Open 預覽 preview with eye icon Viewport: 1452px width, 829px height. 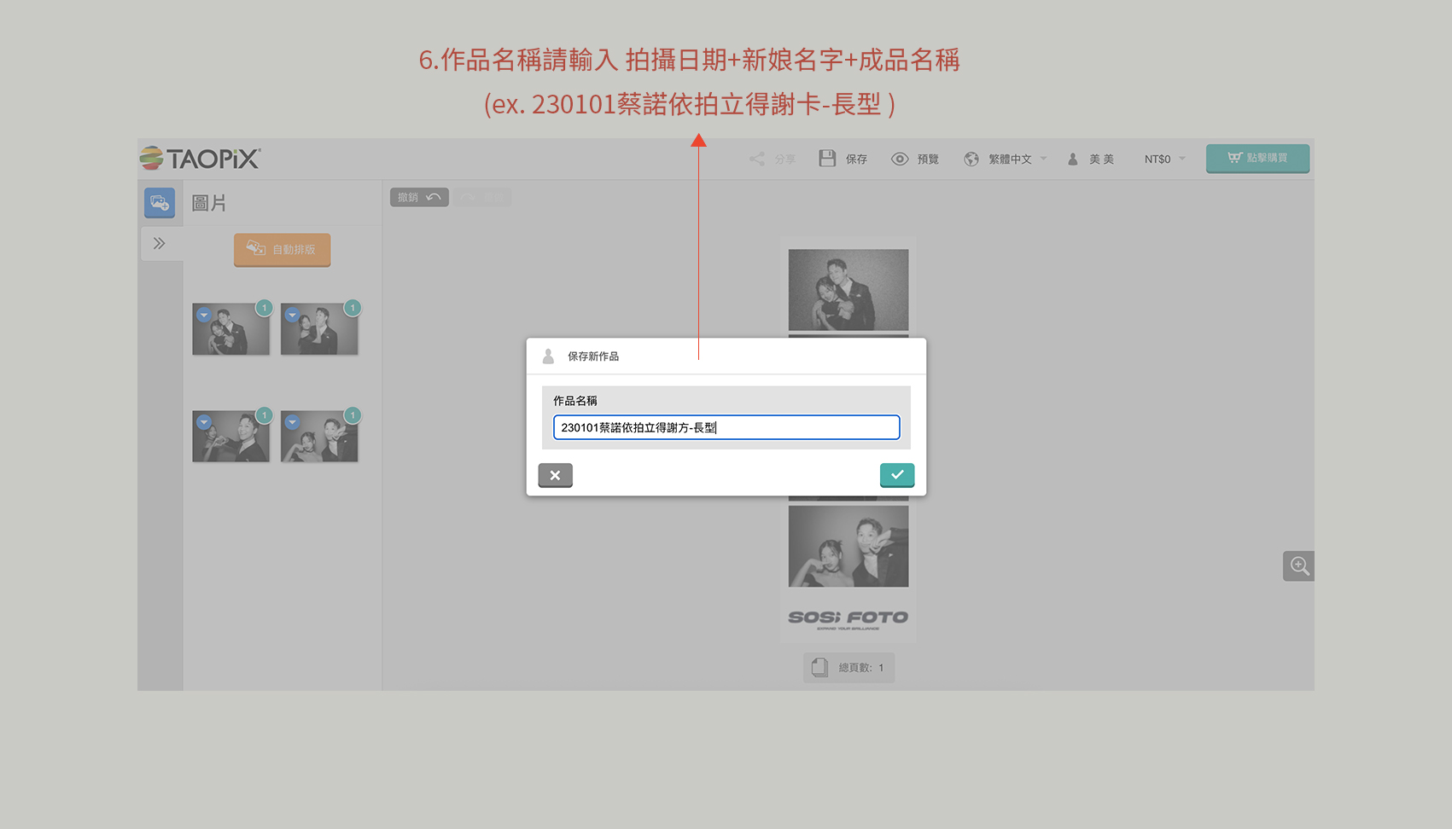[x=900, y=159]
